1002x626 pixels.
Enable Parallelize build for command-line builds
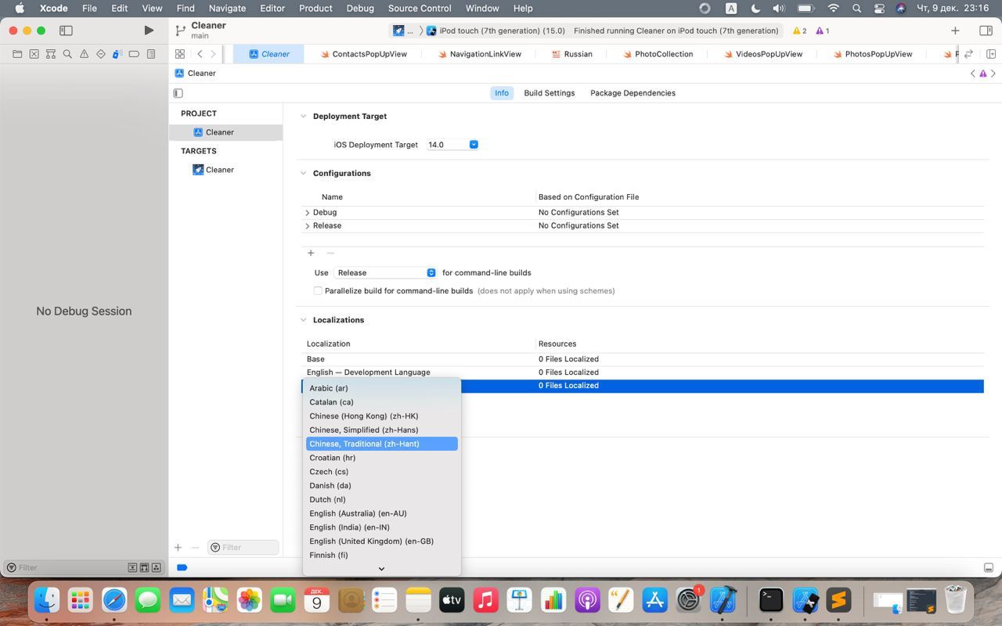[x=318, y=291]
